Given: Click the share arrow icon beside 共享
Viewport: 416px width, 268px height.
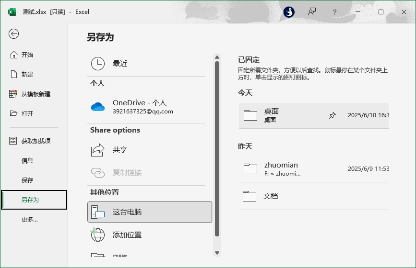Looking at the screenshot, I should click(x=97, y=150).
